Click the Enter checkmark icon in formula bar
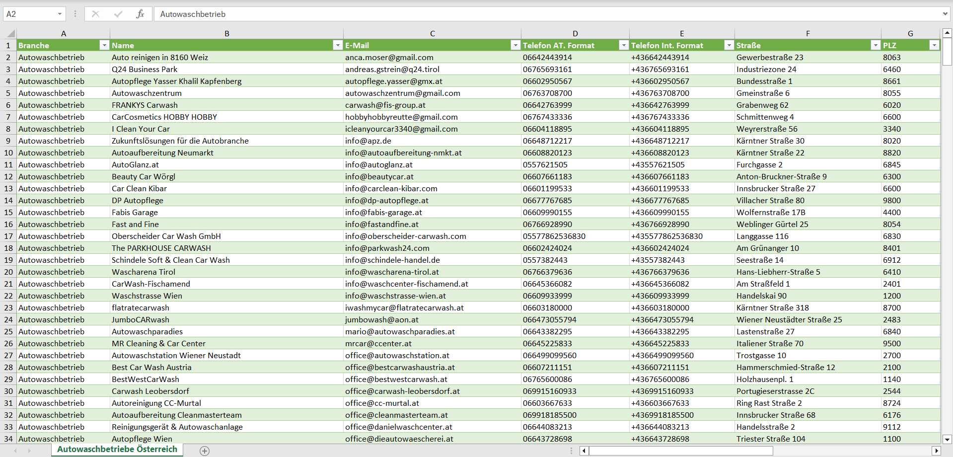The image size is (953, 457). (x=118, y=14)
